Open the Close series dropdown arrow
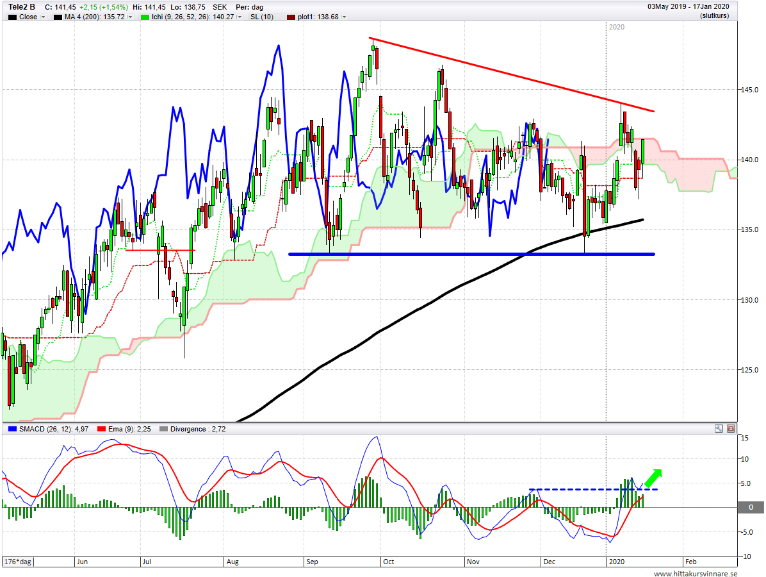Image resolution: width=766 pixels, height=577 pixels. (x=42, y=17)
